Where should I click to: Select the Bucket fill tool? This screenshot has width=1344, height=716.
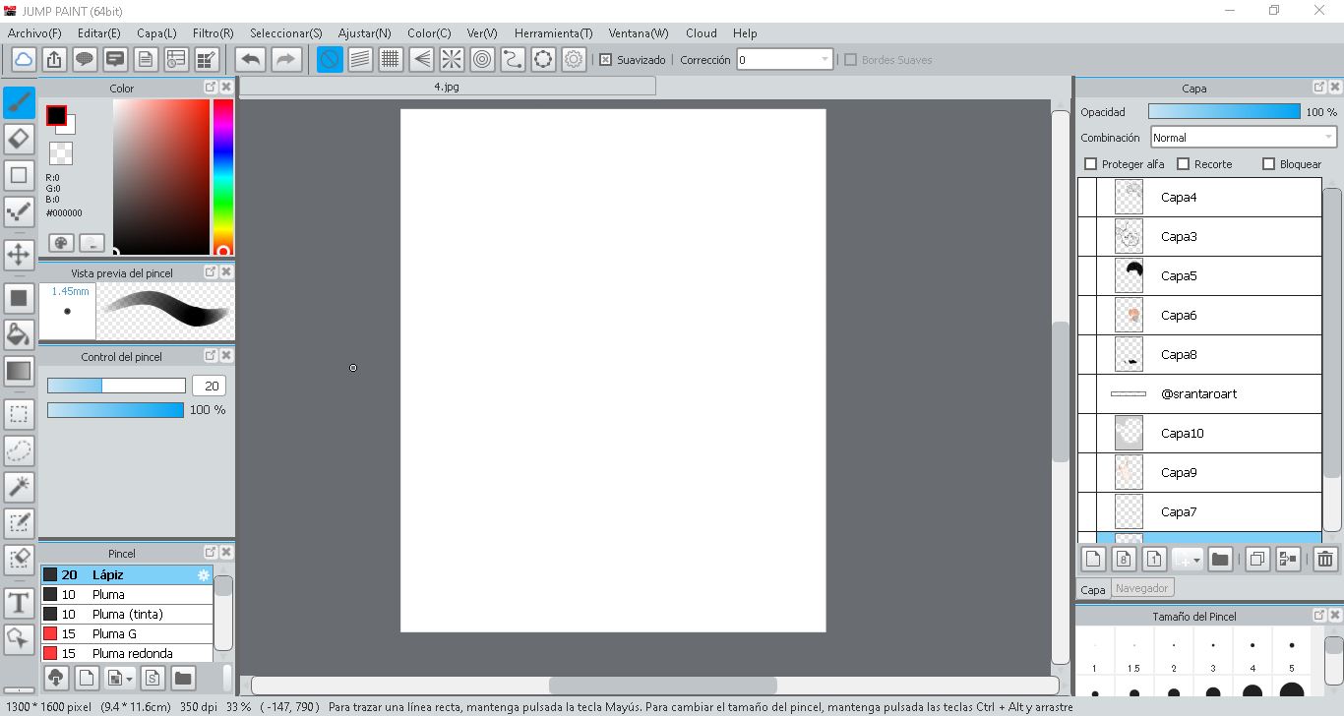point(19,333)
